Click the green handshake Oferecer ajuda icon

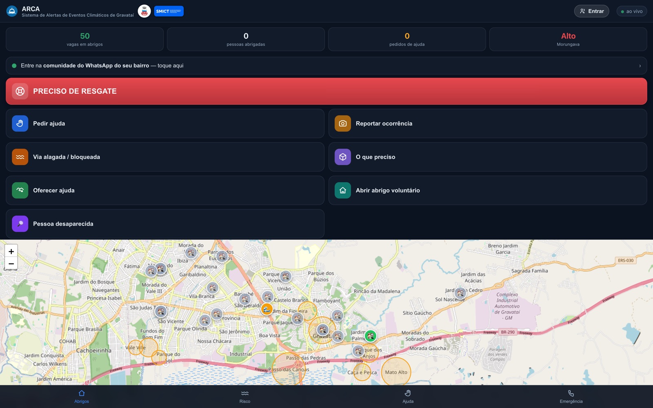coord(20,190)
